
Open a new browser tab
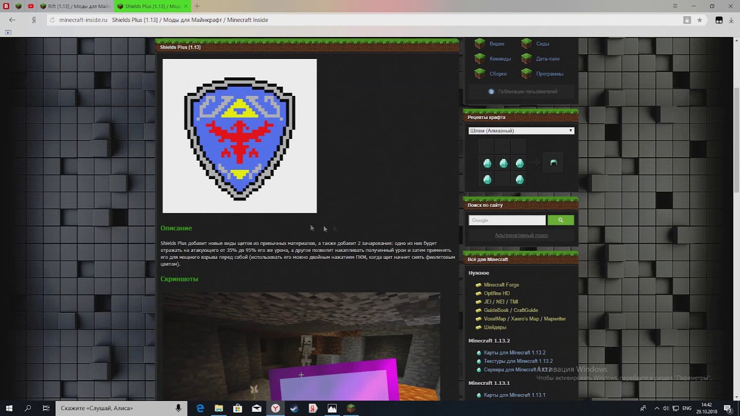197,6
